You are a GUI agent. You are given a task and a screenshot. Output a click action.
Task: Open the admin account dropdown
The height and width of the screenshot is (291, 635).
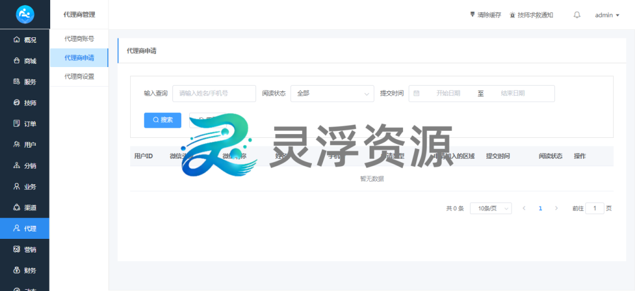pyautogui.click(x=607, y=15)
